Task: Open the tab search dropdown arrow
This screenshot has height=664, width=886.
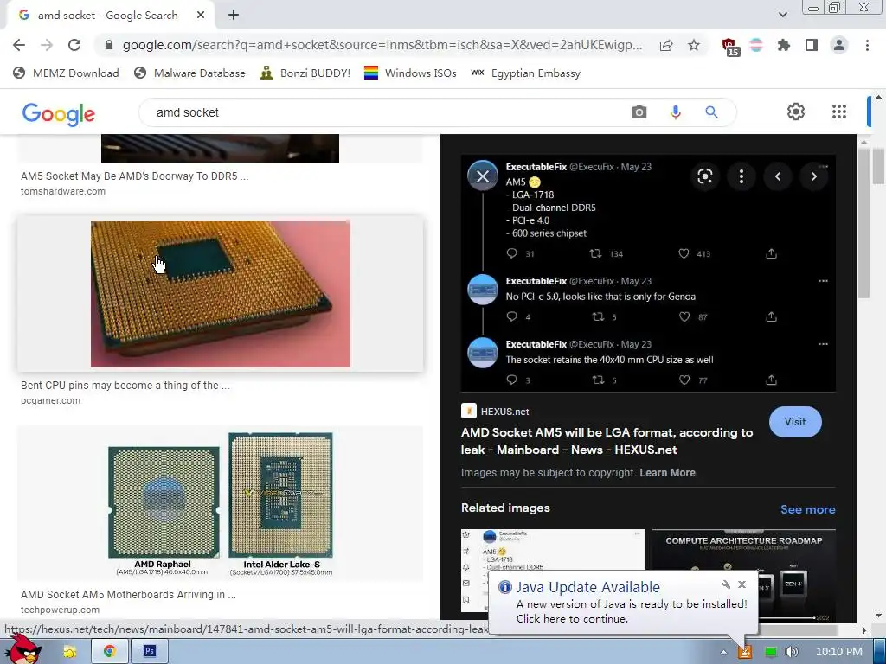Action: coord(782,15)
